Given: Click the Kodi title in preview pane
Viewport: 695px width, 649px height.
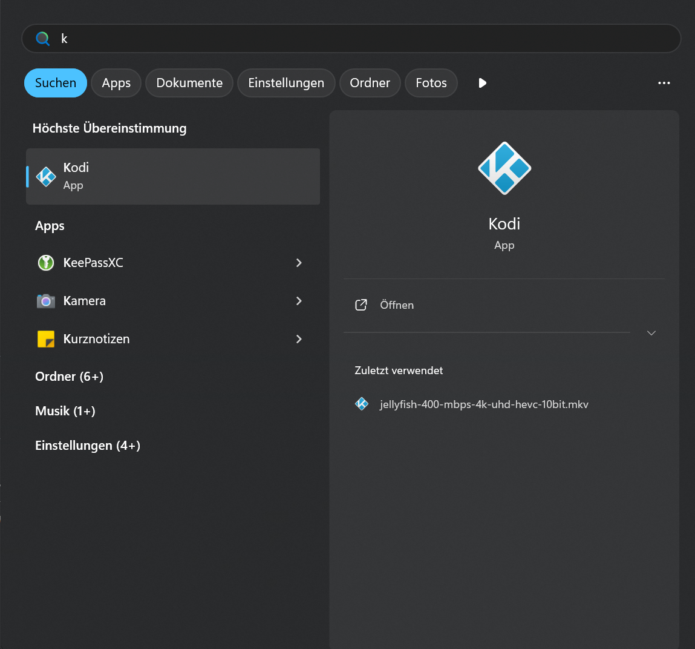Looking at the screenshot, I should pos(504,223).
